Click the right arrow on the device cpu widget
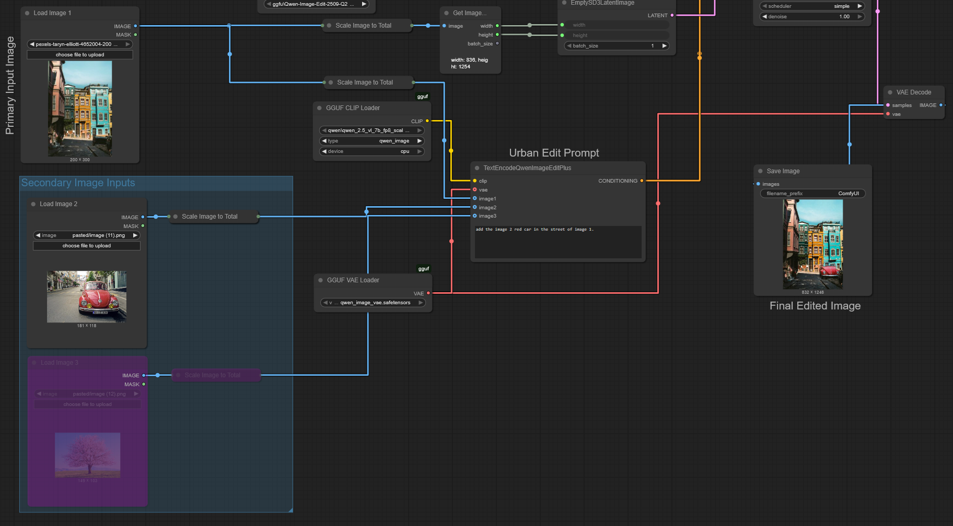This screenshot has height=526, width=953. coord(419,151)
